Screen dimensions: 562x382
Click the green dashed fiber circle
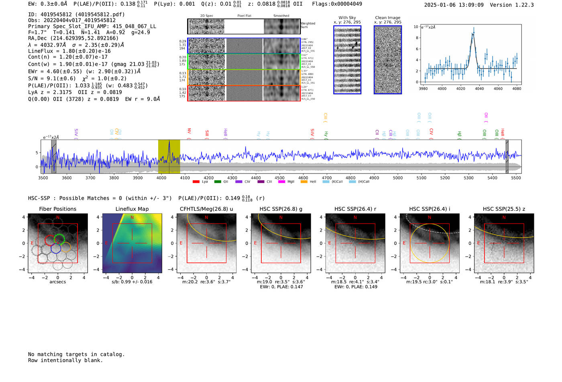click(59, 240)
